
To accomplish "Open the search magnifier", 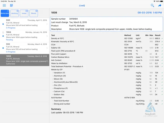I will point(152,5).
